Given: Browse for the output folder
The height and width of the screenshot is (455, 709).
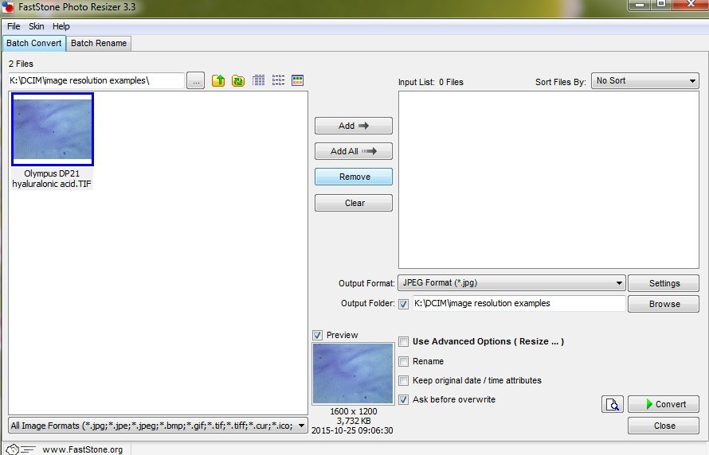Looking at the screenshot, I should coord(664,304).
